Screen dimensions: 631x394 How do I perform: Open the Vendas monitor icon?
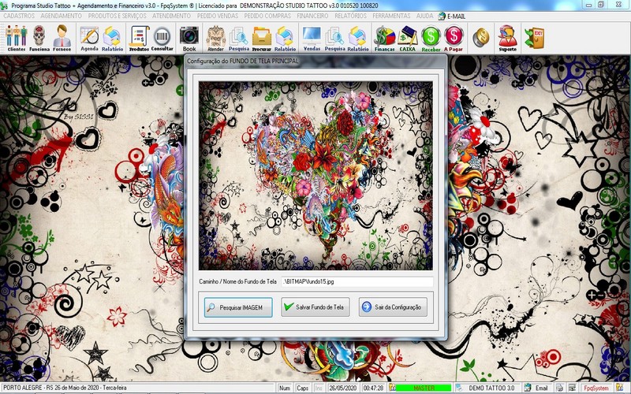(312, 39)
